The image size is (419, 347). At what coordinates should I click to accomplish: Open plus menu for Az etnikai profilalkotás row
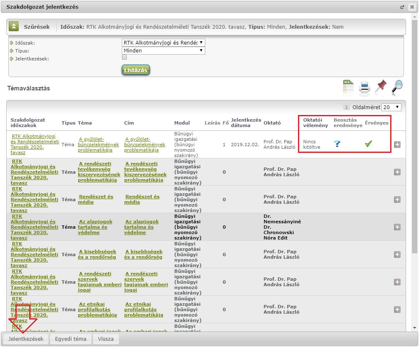(397, 310)
